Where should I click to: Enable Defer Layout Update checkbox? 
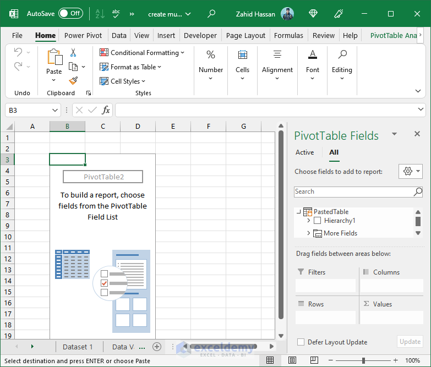[301, 342]
